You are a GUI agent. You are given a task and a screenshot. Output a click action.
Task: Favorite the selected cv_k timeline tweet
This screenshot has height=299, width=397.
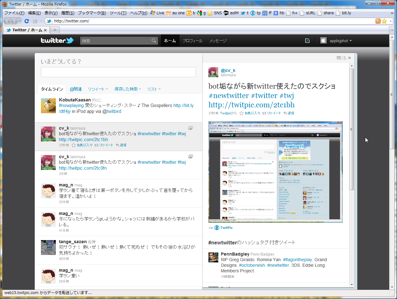click(x=82, y=145)
